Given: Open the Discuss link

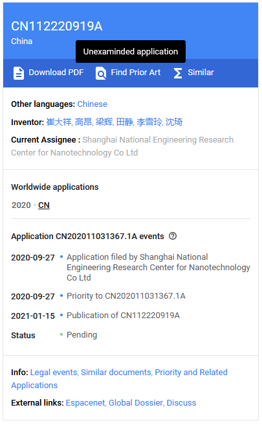Looking at the screenshot, I should tap(181, 403).
